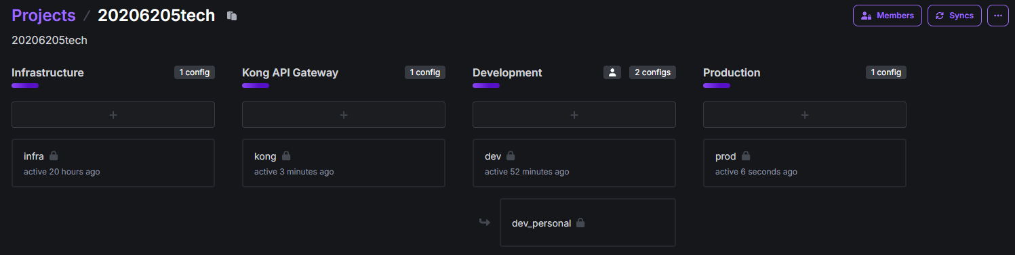Open the infra config card
The image size is (1015, 255).
113,163
